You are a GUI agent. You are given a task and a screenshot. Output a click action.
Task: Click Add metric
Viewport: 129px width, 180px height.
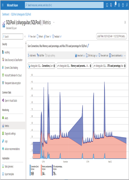(x=32, y=56)
